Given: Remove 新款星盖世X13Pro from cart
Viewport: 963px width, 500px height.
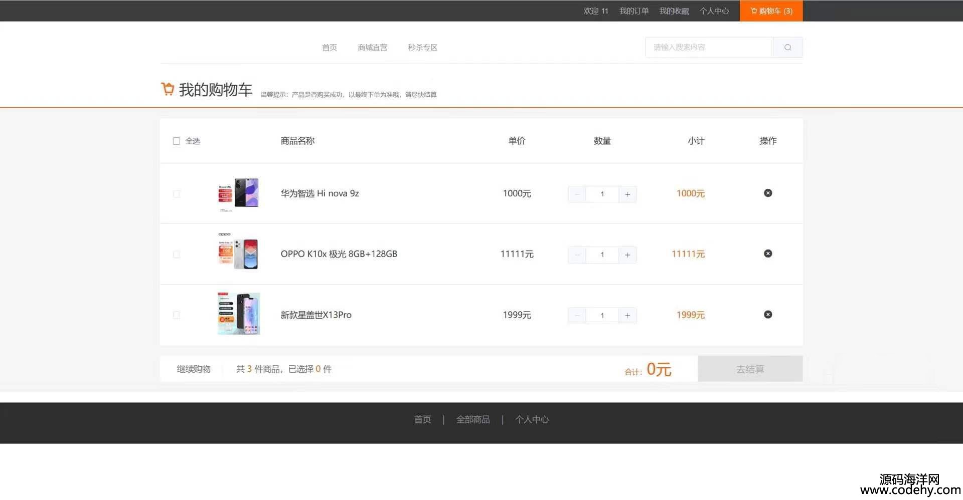Looking at the screenshot, I should pyautogui.click(x=768, y=315).
